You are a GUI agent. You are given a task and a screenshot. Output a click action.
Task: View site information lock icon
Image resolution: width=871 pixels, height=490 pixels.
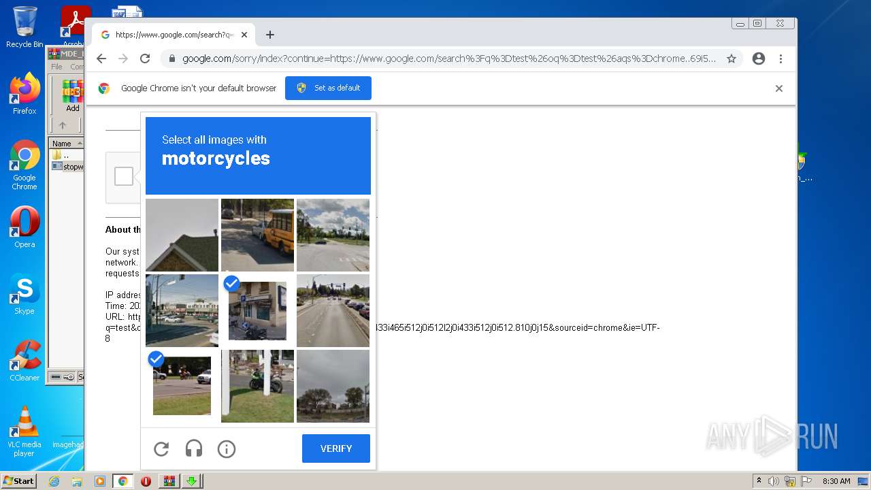172,59
